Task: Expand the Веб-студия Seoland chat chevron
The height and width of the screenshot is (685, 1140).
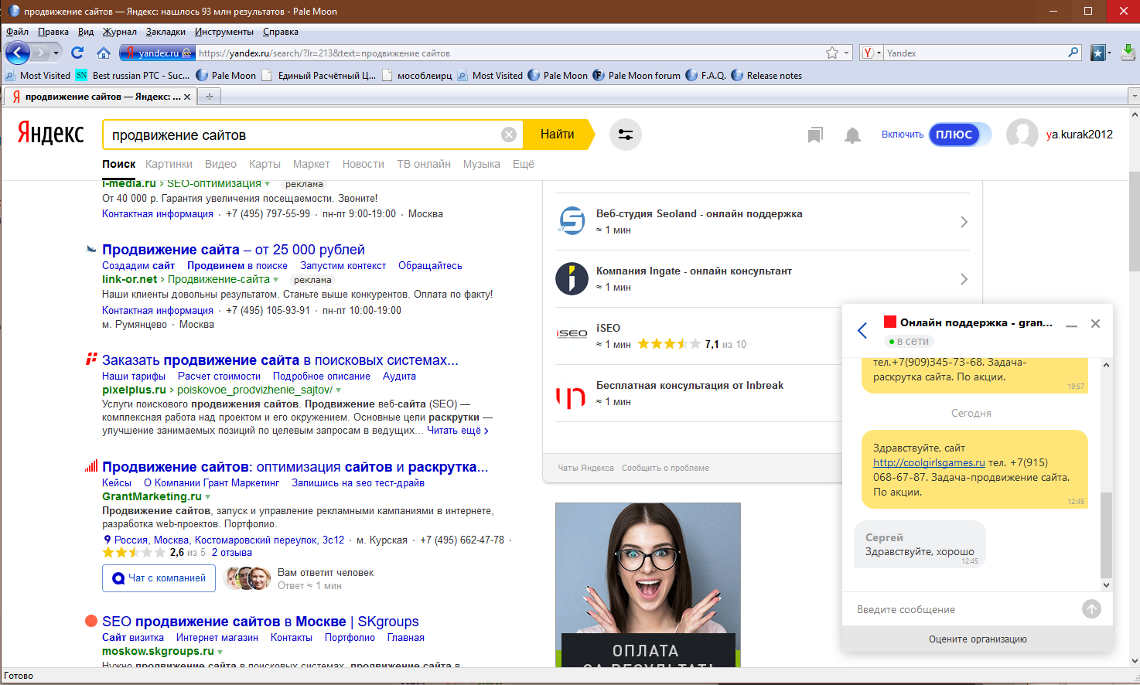Action: click(964, 222)
